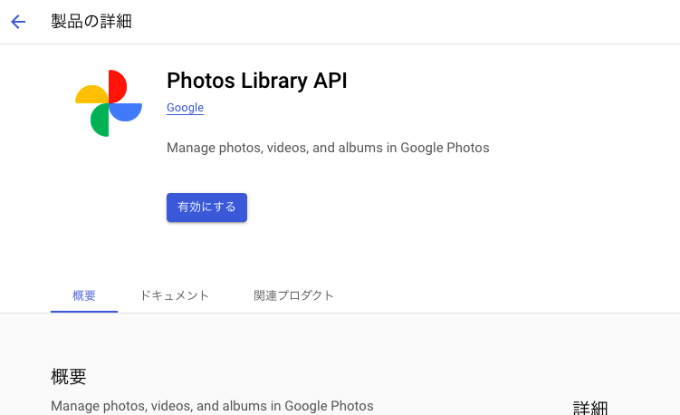Image resolution: width=680 pixels, height=415 pixels.
Task: Click the 製品の詳細 page header text
Action: click(91, 21)
